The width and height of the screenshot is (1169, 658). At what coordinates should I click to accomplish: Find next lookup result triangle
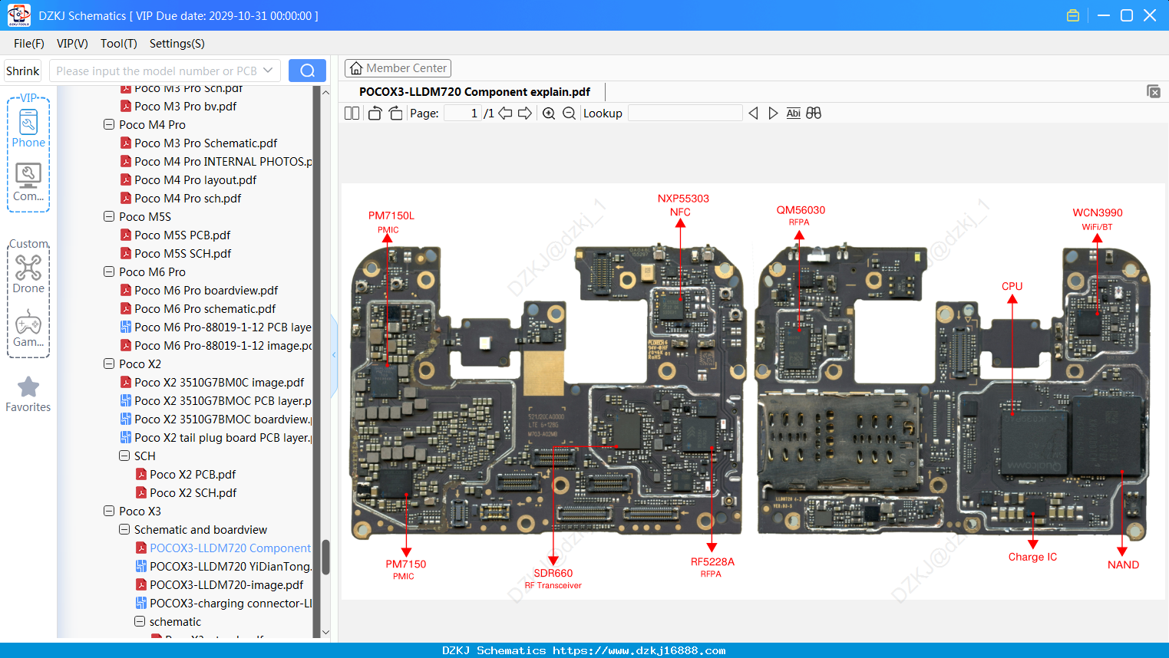pyautogui.click(x=773, y=114)
